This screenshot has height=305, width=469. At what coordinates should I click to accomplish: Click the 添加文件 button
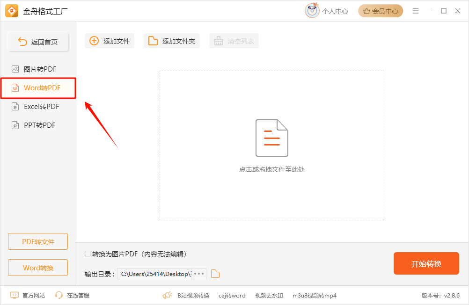pyautogui.click(x=110, y=41)
